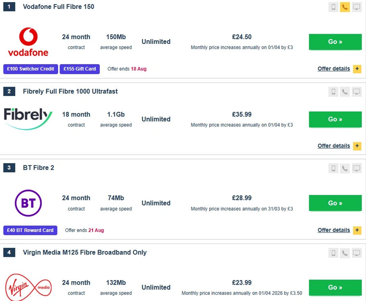Click the mobile icon on Vodafone listing
366x301 pixels.
coord(333,7)
